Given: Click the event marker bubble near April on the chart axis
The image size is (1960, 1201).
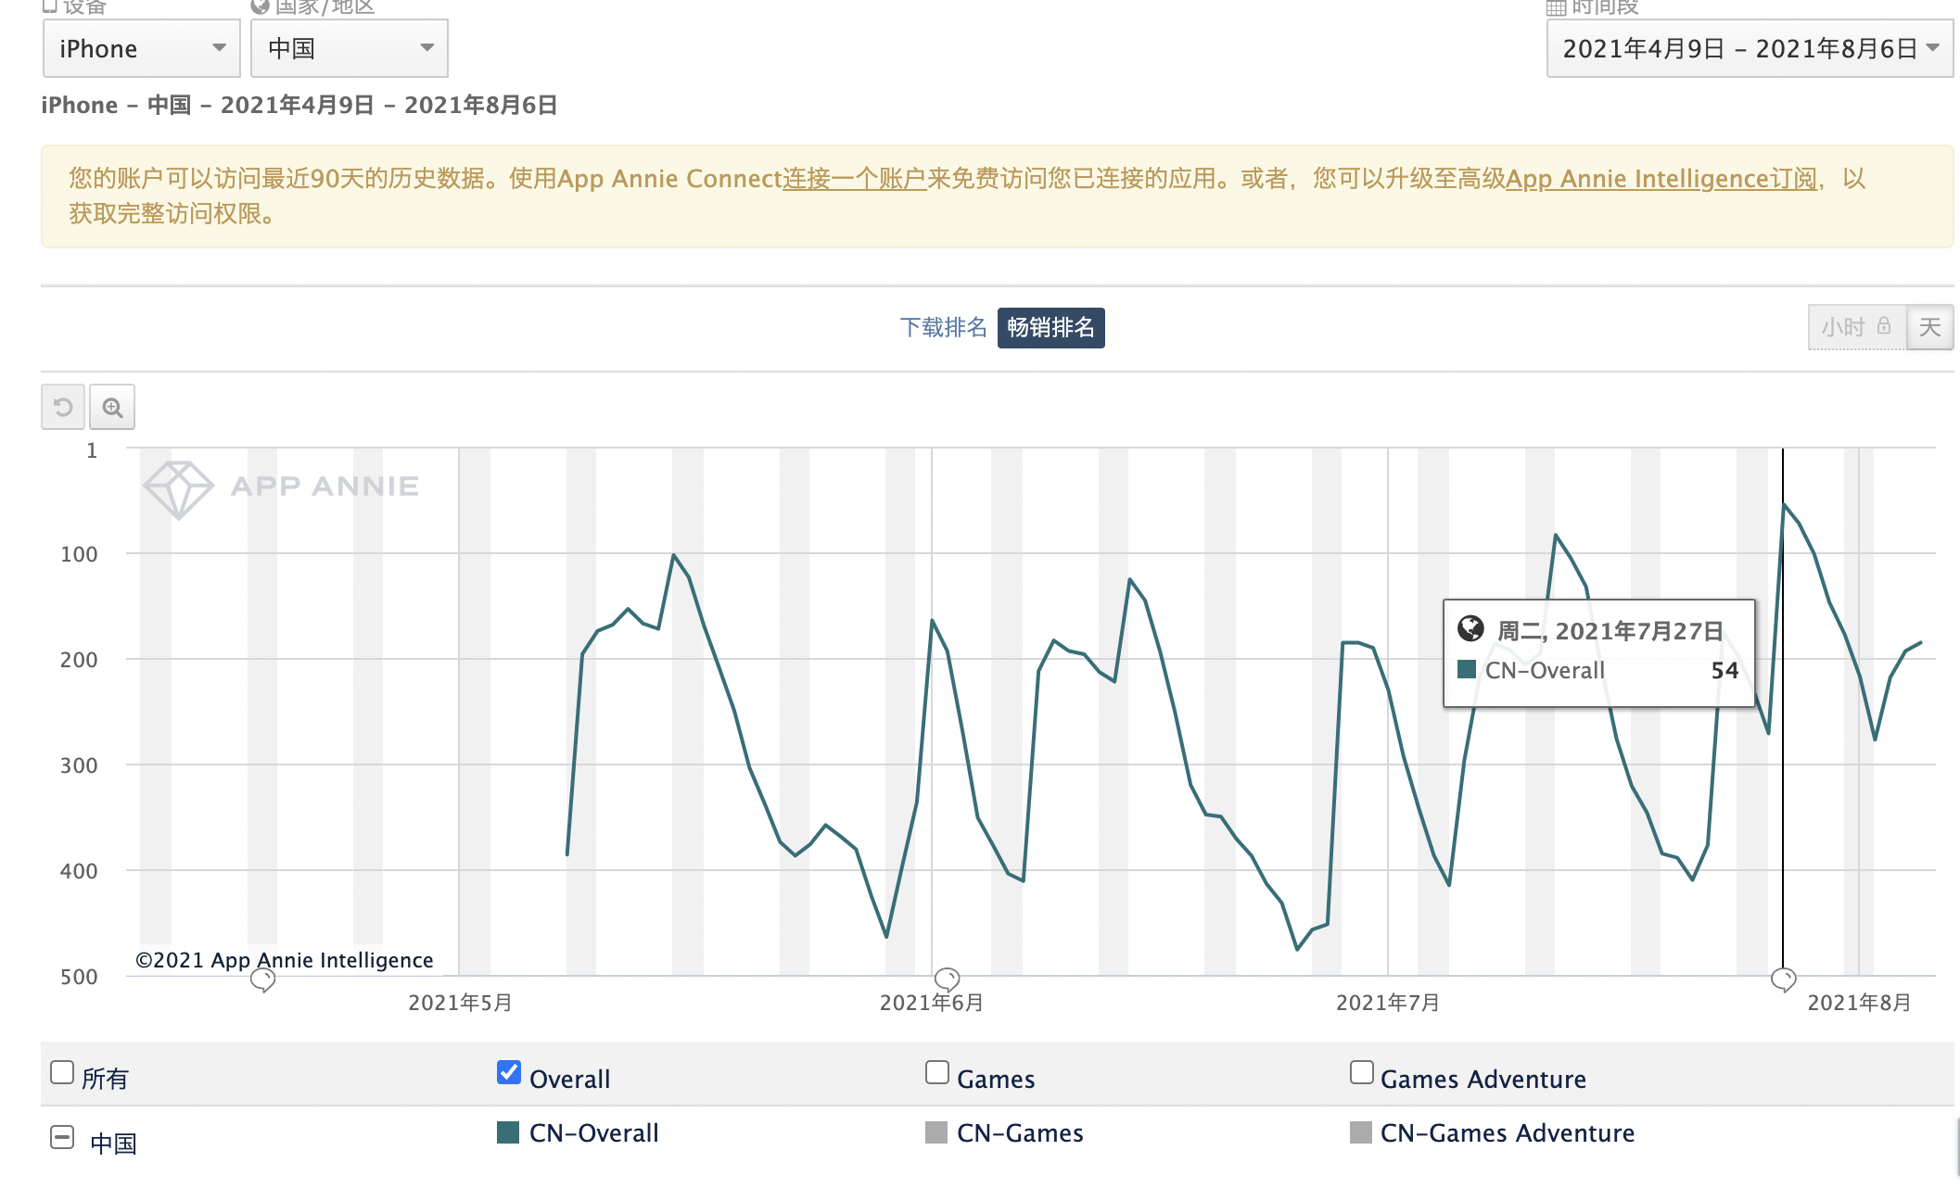Looking at the screenshot, I should coord(263,980).
